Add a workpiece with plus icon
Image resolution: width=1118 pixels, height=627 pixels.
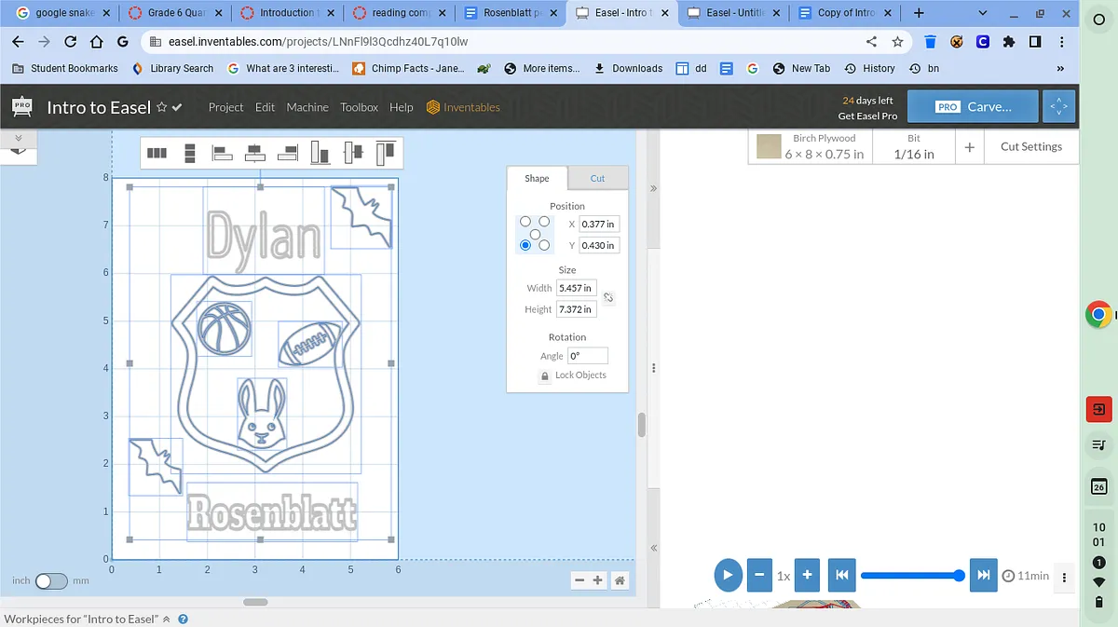(969, 147)
